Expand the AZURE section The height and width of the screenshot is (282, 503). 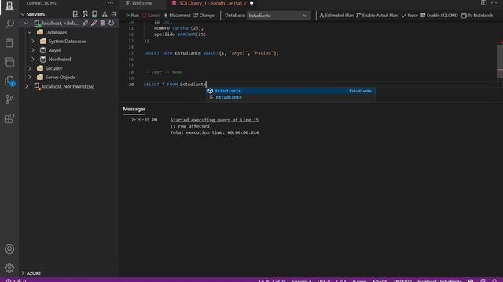click(x=23, y=273)
